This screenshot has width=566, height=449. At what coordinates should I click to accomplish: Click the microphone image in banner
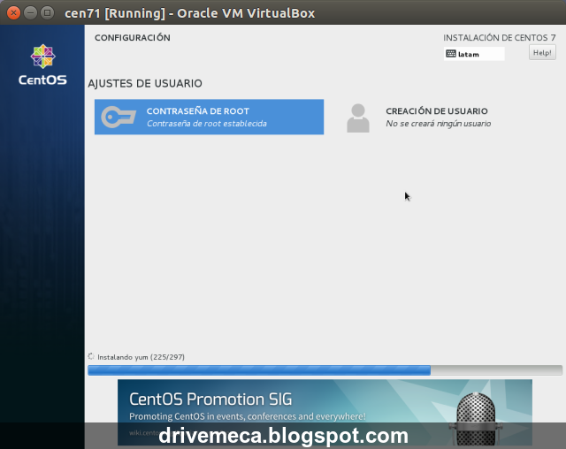point(476,418)
